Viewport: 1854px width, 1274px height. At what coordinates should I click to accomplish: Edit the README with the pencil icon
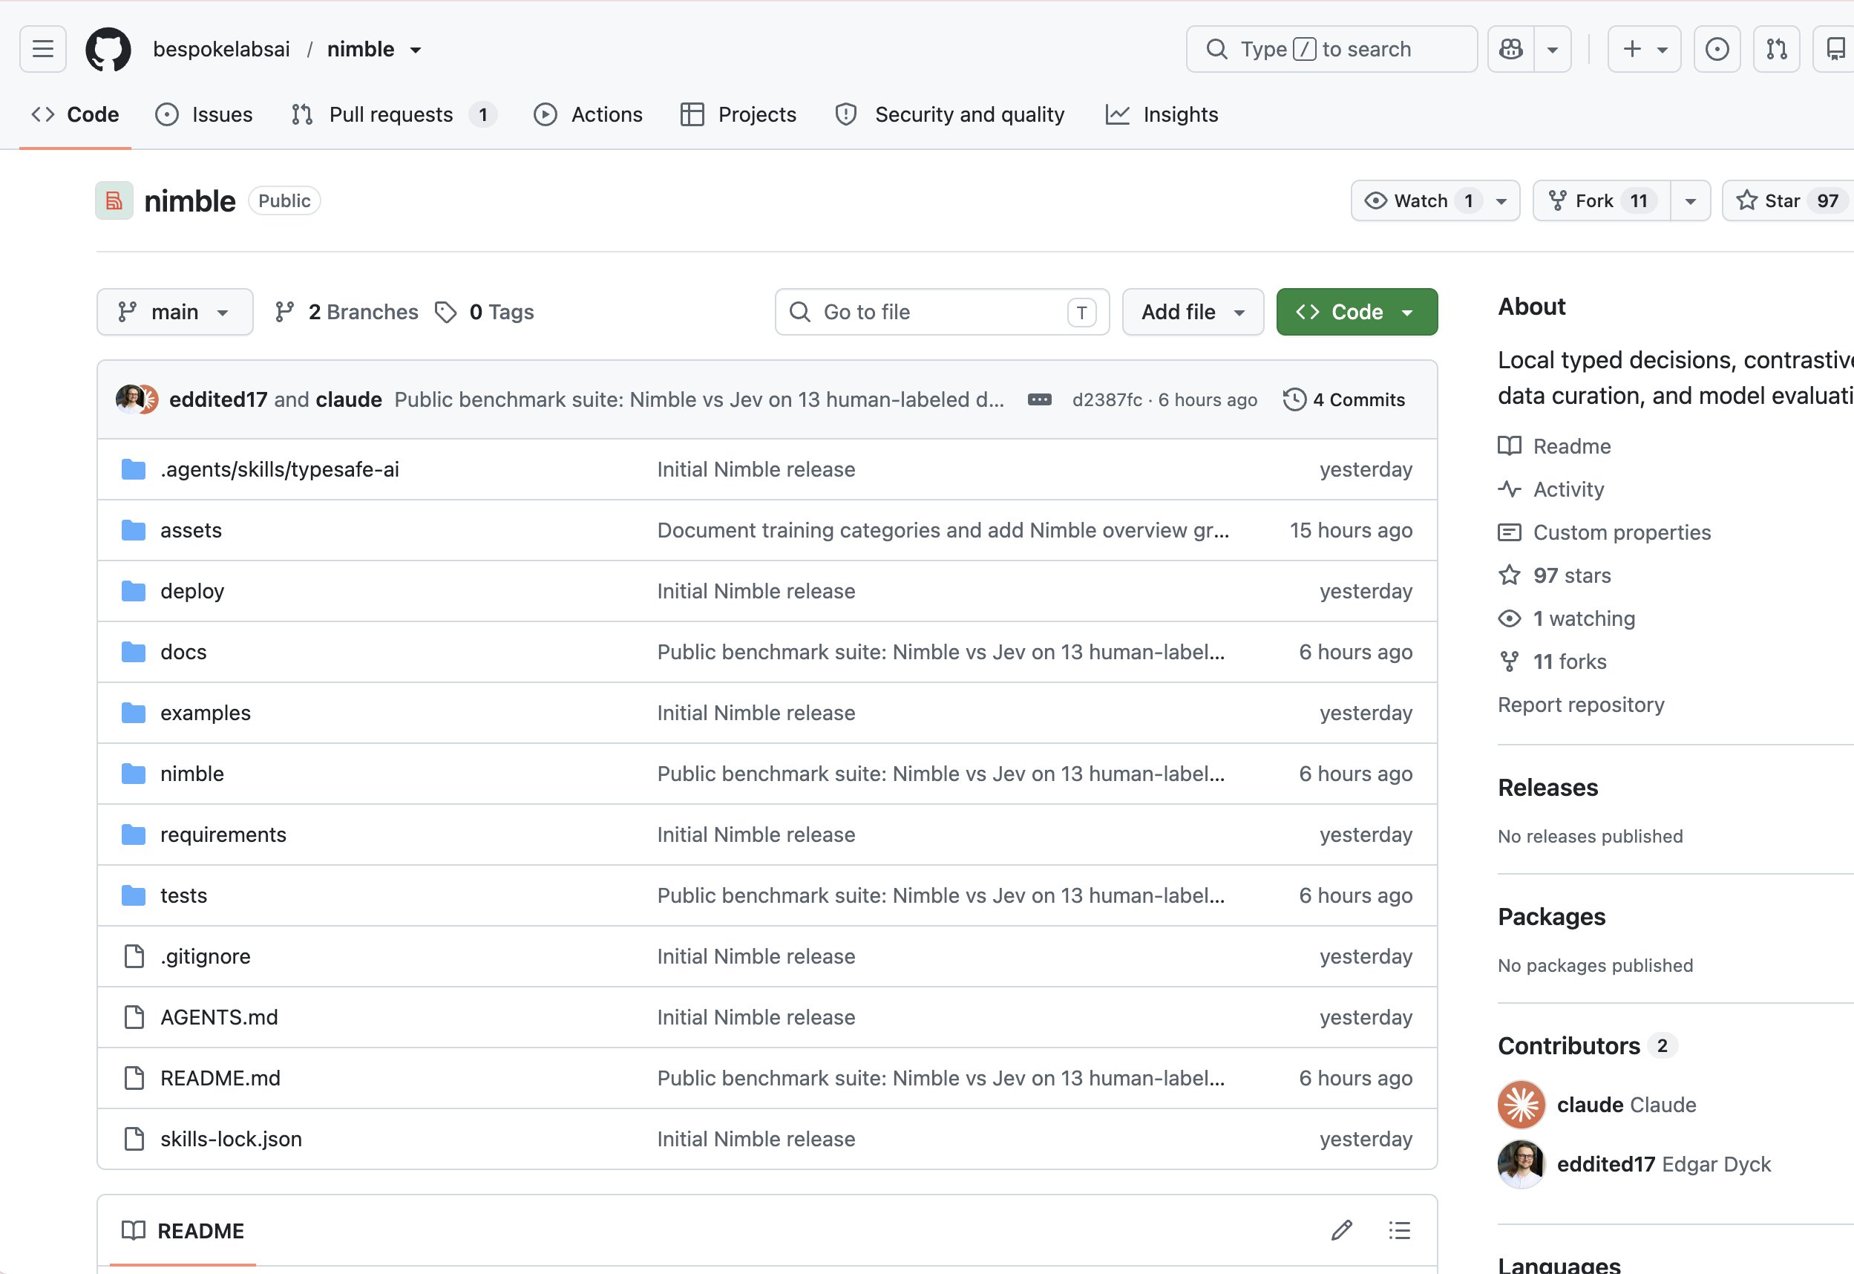(1342, 1230)
